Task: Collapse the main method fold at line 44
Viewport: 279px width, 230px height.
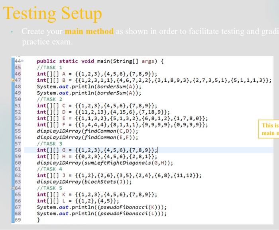Action: (x=22, y=61)
